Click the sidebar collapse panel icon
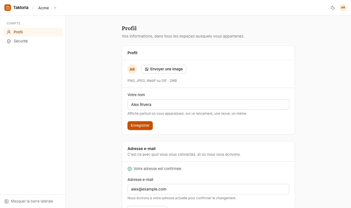The image size is (351, 208). pyautogui.click(x=7, y=201)
